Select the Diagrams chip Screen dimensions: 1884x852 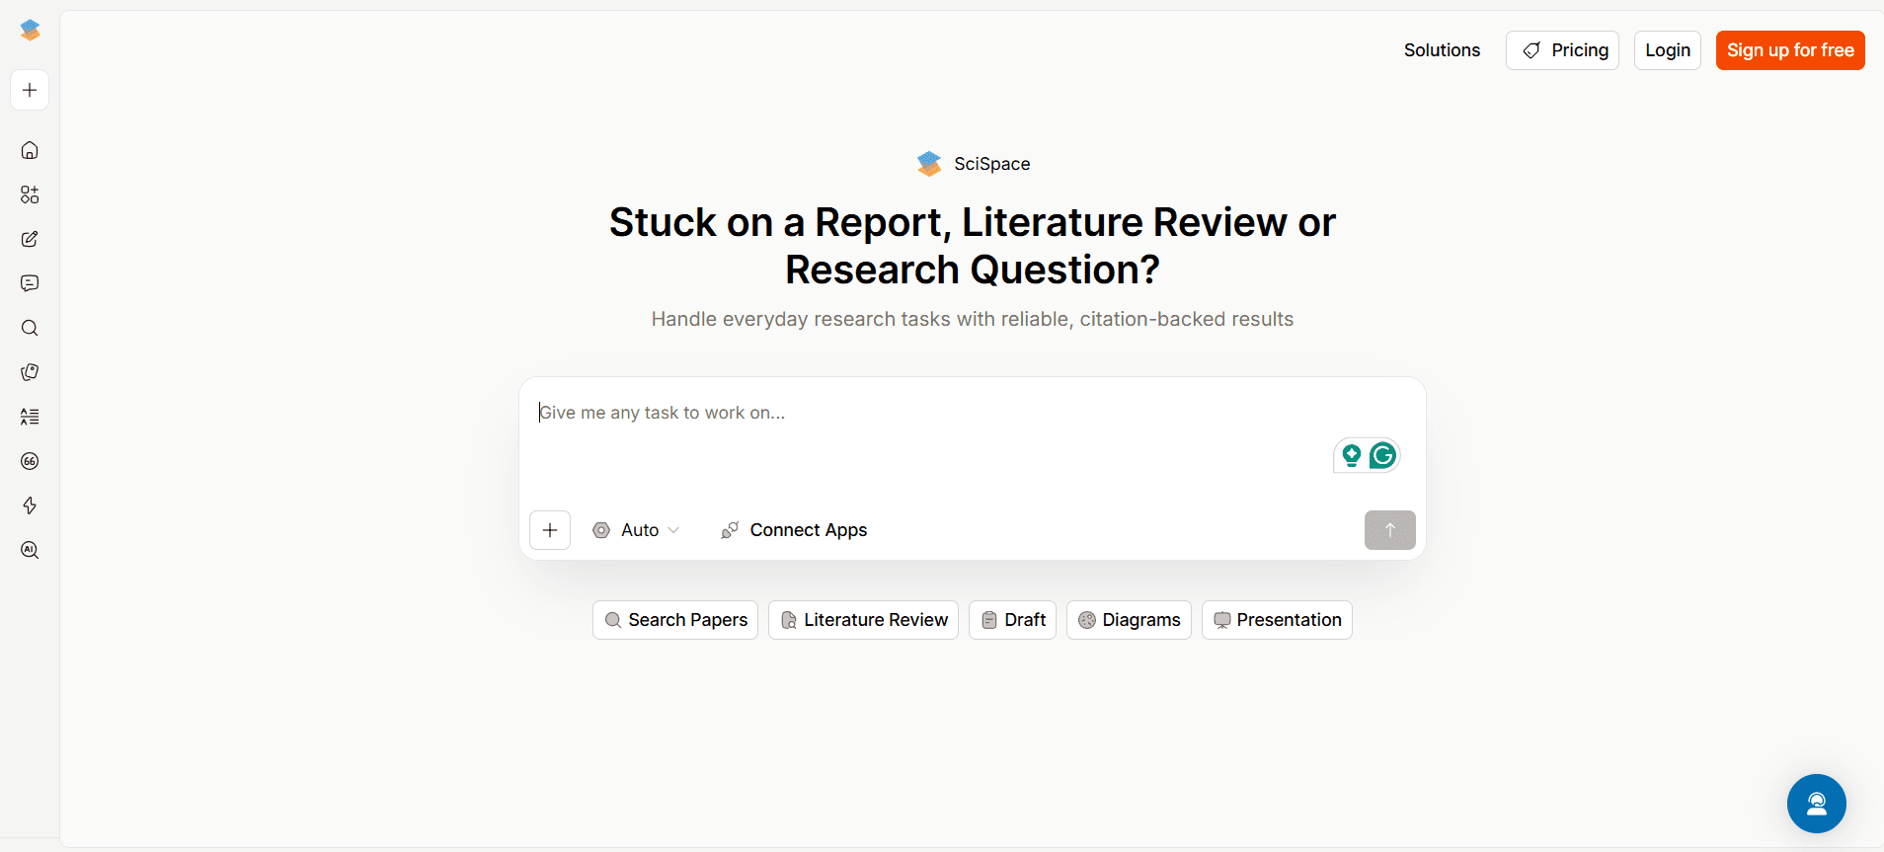point(1129,620)
